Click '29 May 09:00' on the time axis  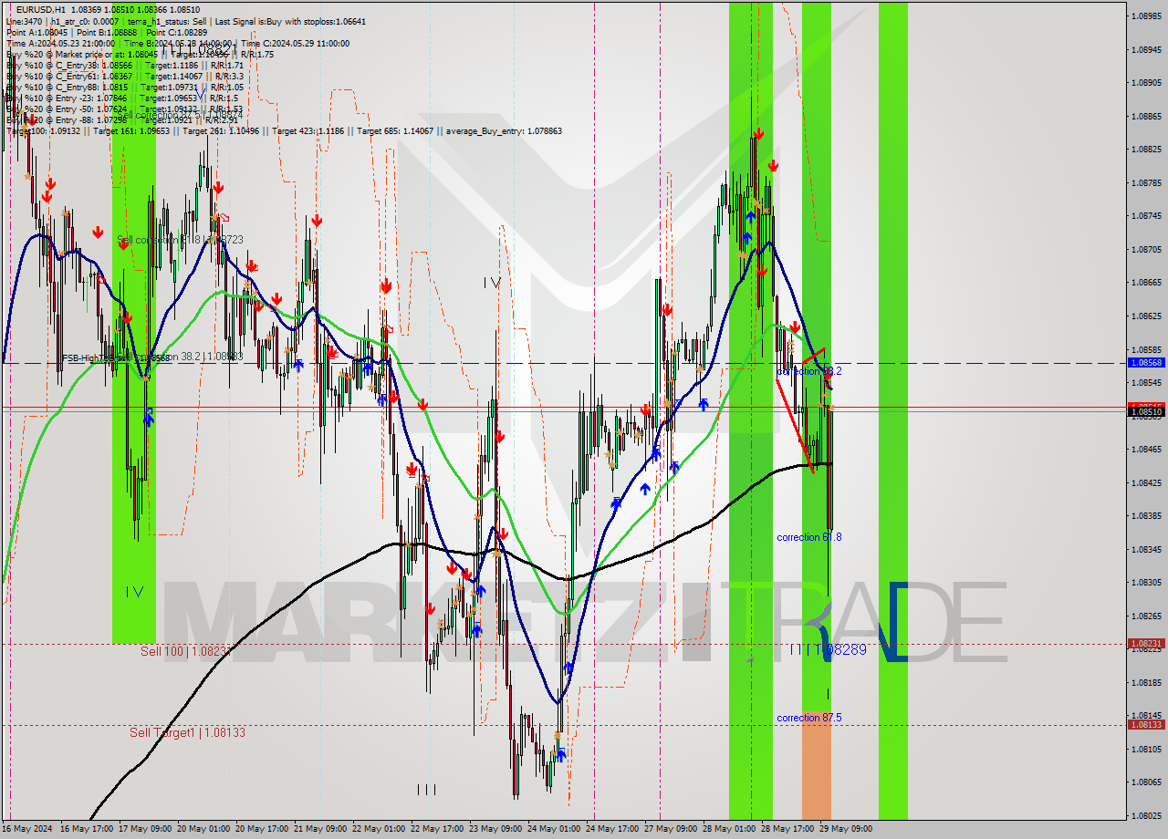coord(846,829)
